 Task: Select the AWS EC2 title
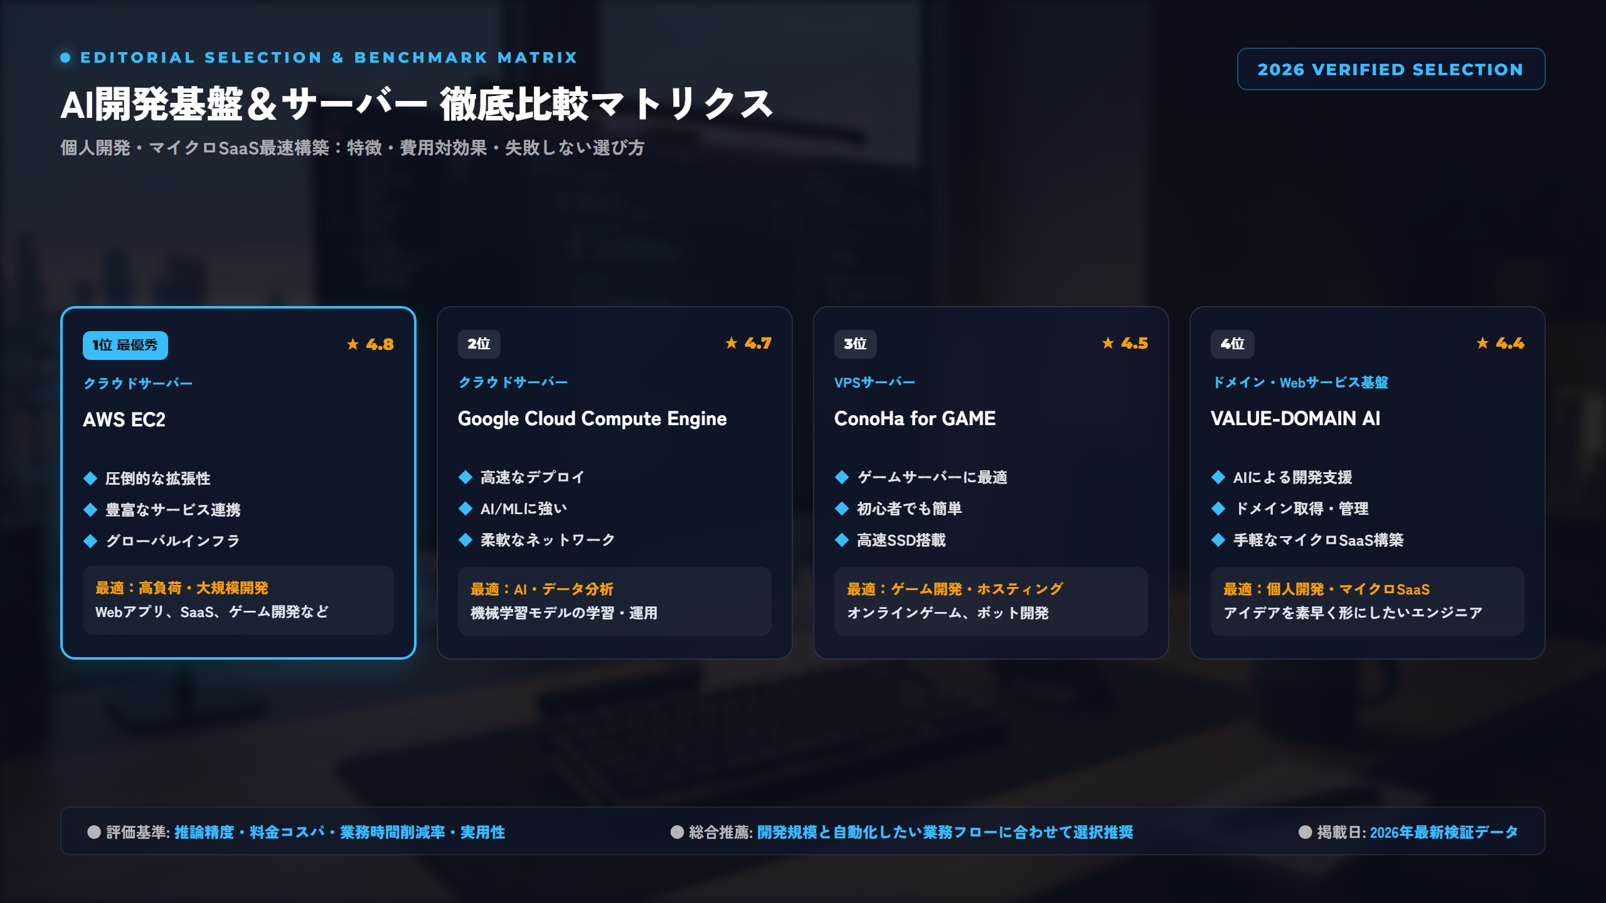pyautogui.click(x=124, y=420)
